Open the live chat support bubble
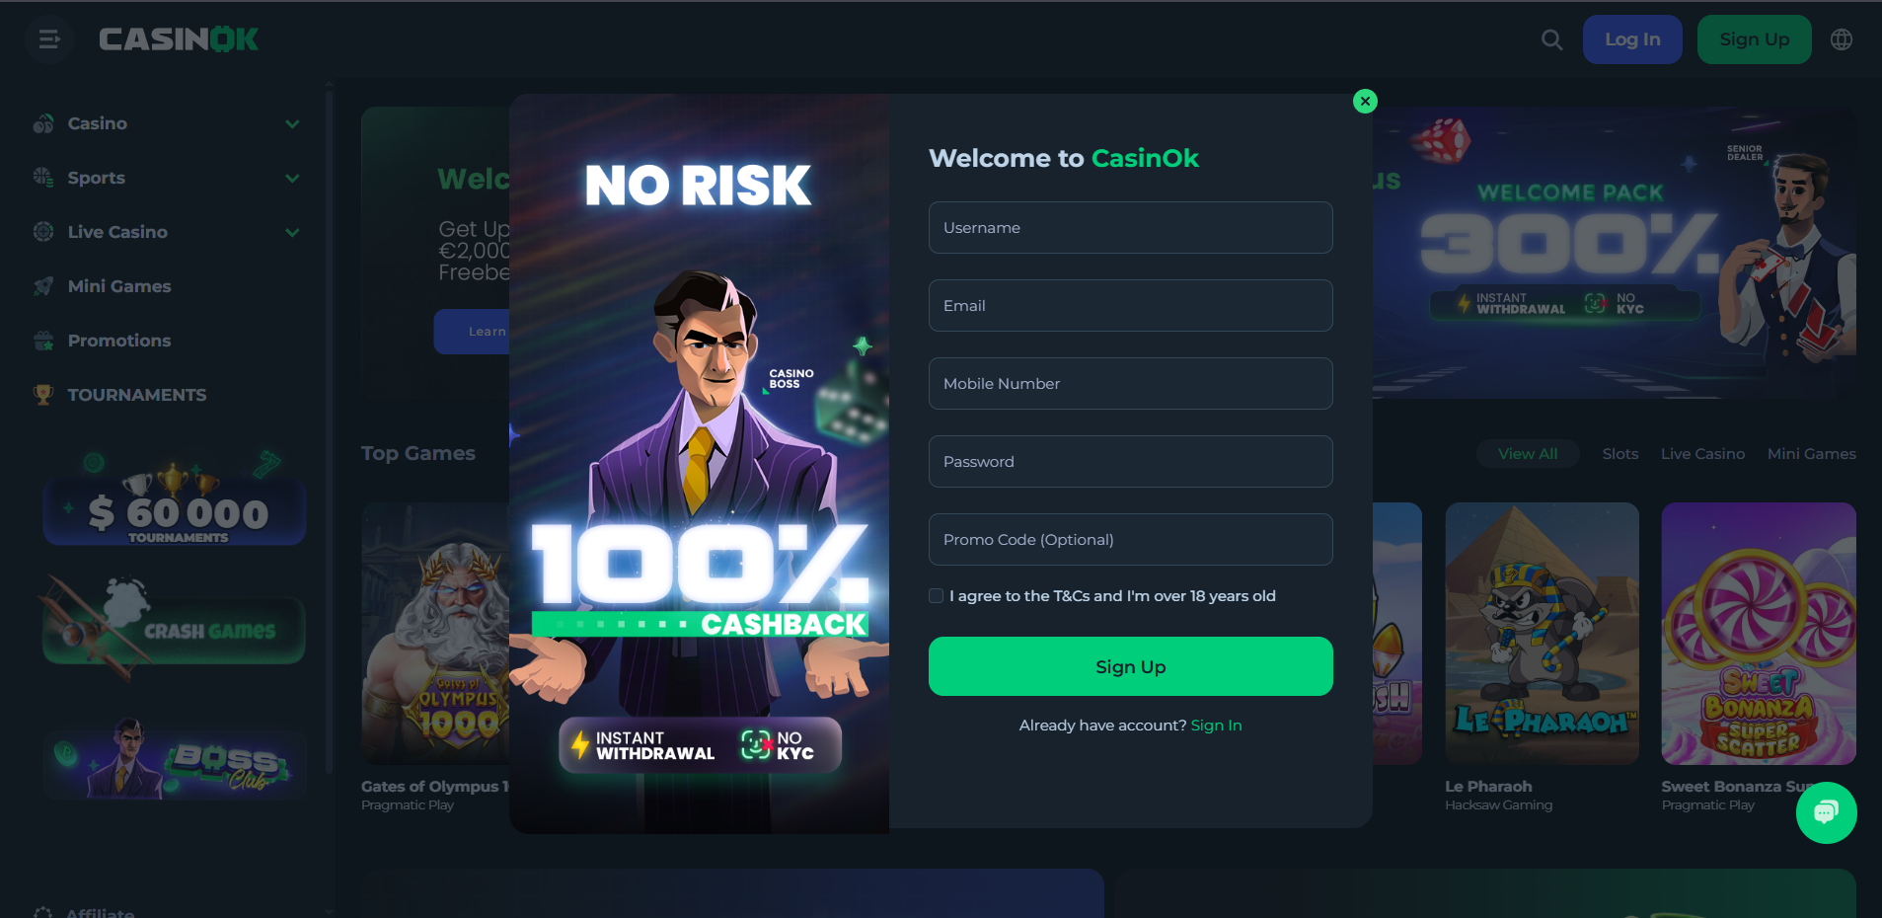The image size is (1882, 918). pos(1826,812)
